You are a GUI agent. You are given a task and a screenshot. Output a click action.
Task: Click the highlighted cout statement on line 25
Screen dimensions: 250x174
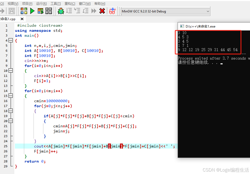point(105,146)
